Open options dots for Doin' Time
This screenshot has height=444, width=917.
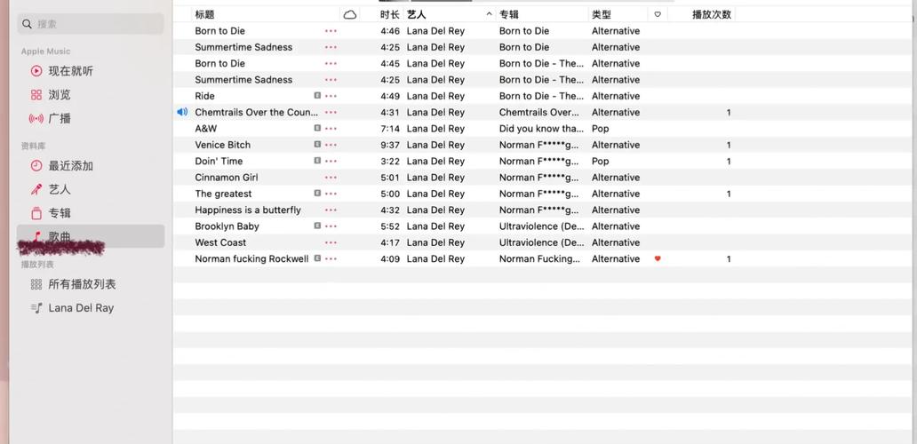(x=331, y=162)
